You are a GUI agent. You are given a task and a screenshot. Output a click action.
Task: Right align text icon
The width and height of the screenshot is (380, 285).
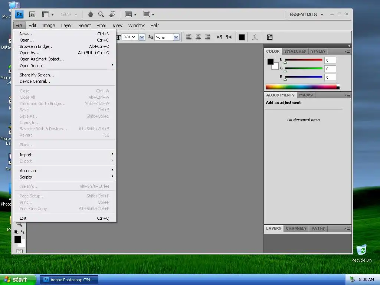pyautogui.click(x=207, y=37)
